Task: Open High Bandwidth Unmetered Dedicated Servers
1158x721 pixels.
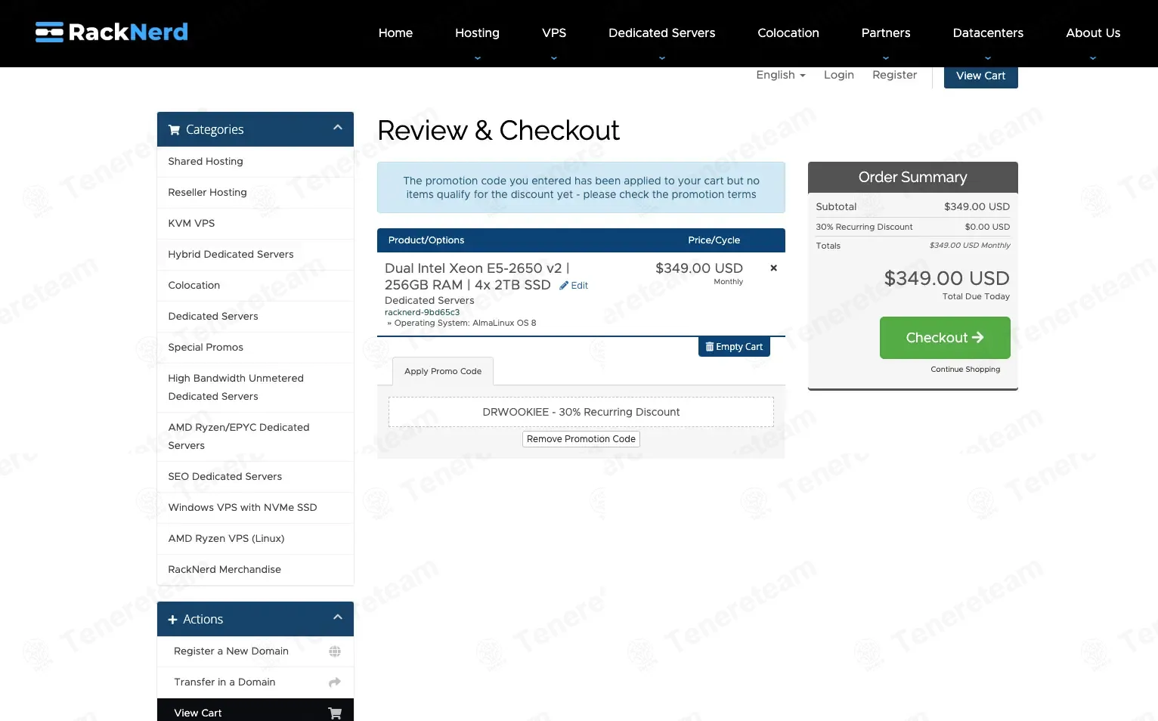Action: tap(255, 388)
